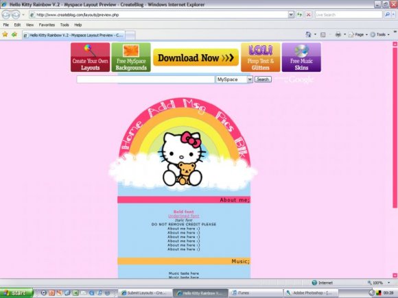
Task: Open the search provider dropdown arrow
Action: point(393,14)
